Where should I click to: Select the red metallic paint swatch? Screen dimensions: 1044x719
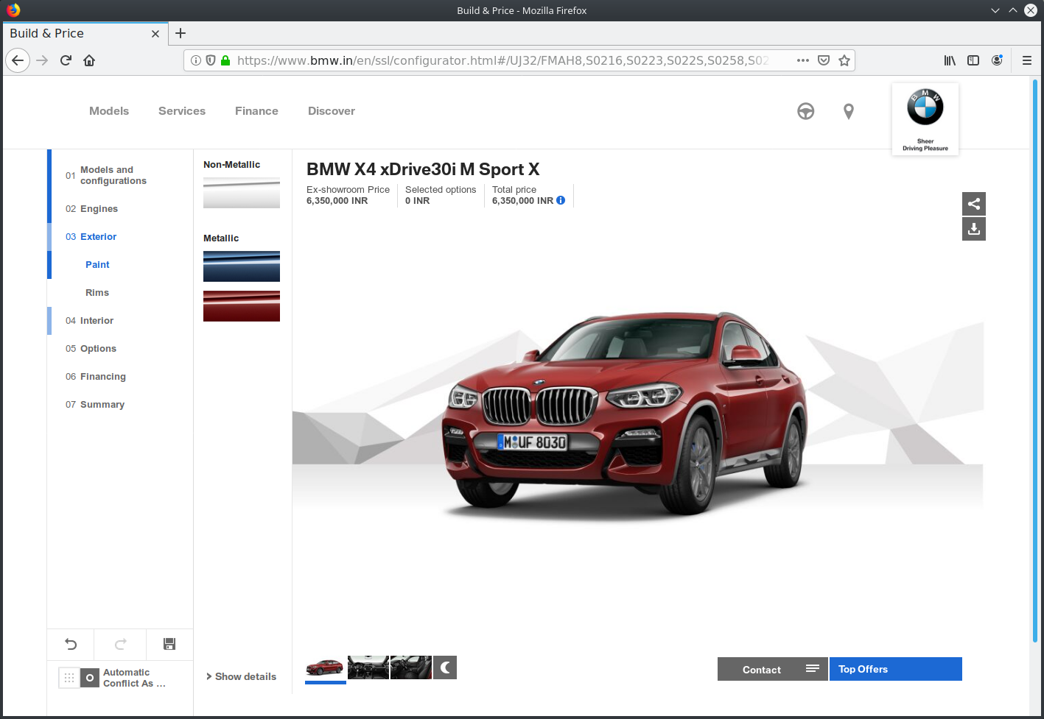click(242, 306)
